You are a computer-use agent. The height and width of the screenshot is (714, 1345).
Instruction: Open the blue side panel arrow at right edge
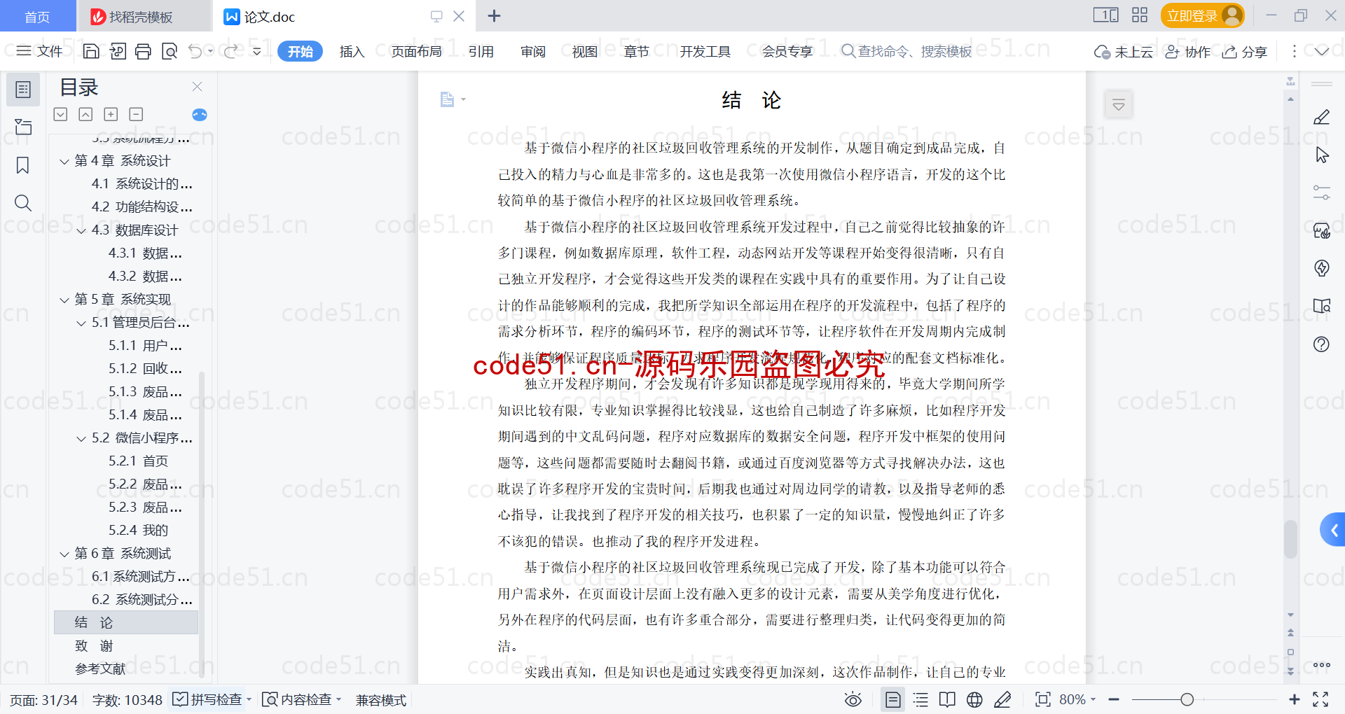pos(1333,530)
